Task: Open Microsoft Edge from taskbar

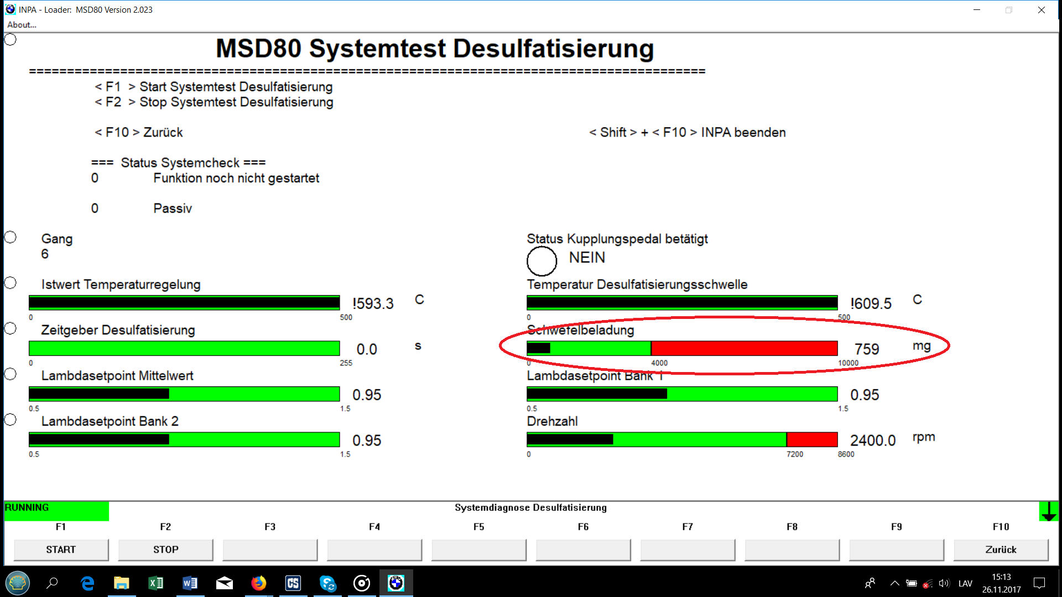Action: [x=87, y=583]
